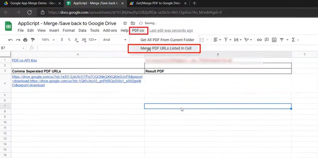This screenshot has height=158, width=318.
Task: Go back in browser
Action: pos(6,12)
